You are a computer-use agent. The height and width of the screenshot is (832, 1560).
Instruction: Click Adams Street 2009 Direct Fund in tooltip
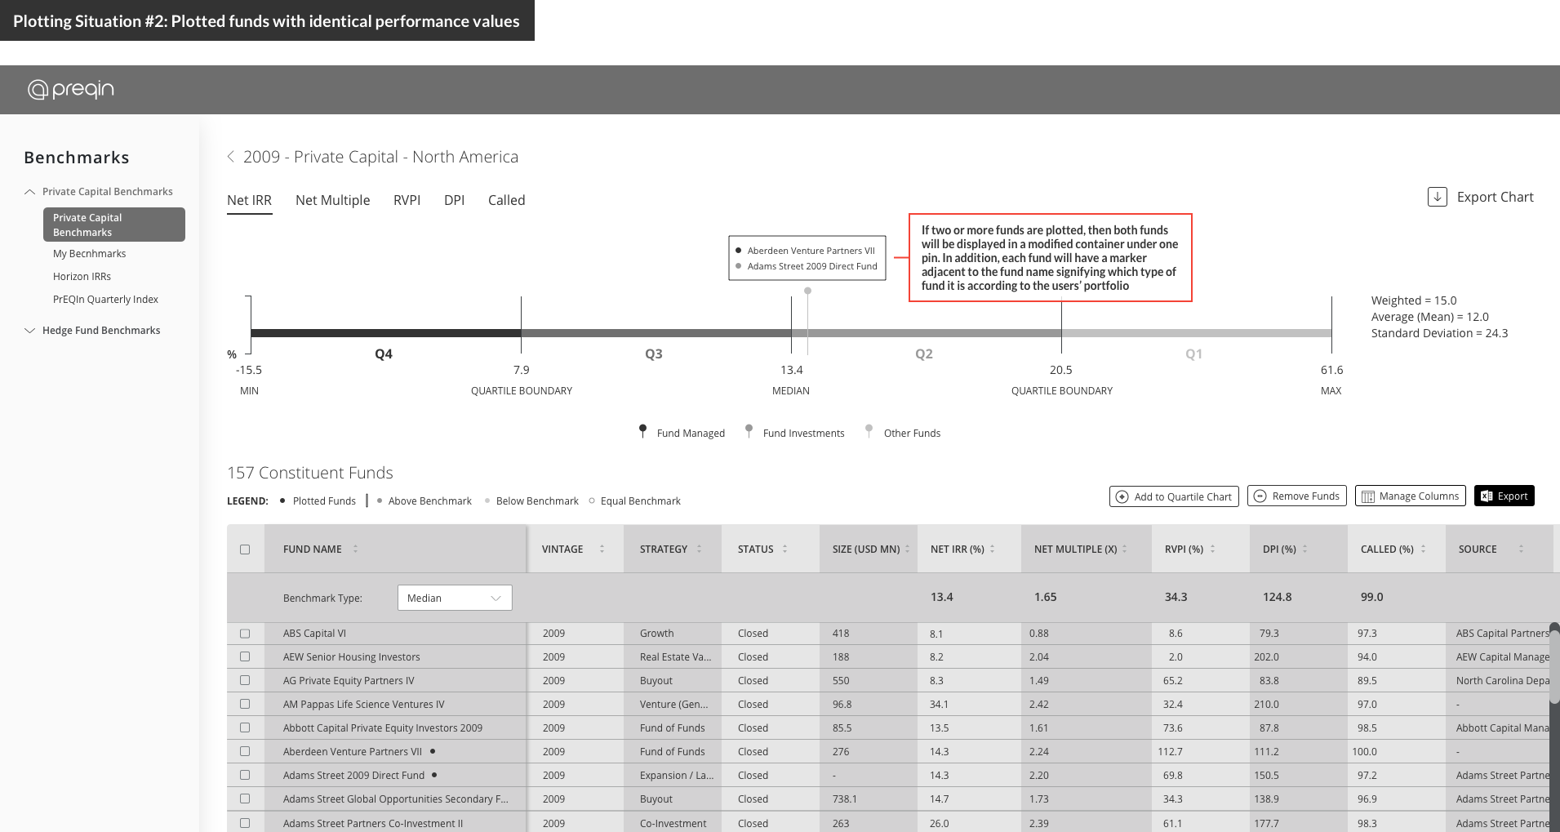pos(812,266)
